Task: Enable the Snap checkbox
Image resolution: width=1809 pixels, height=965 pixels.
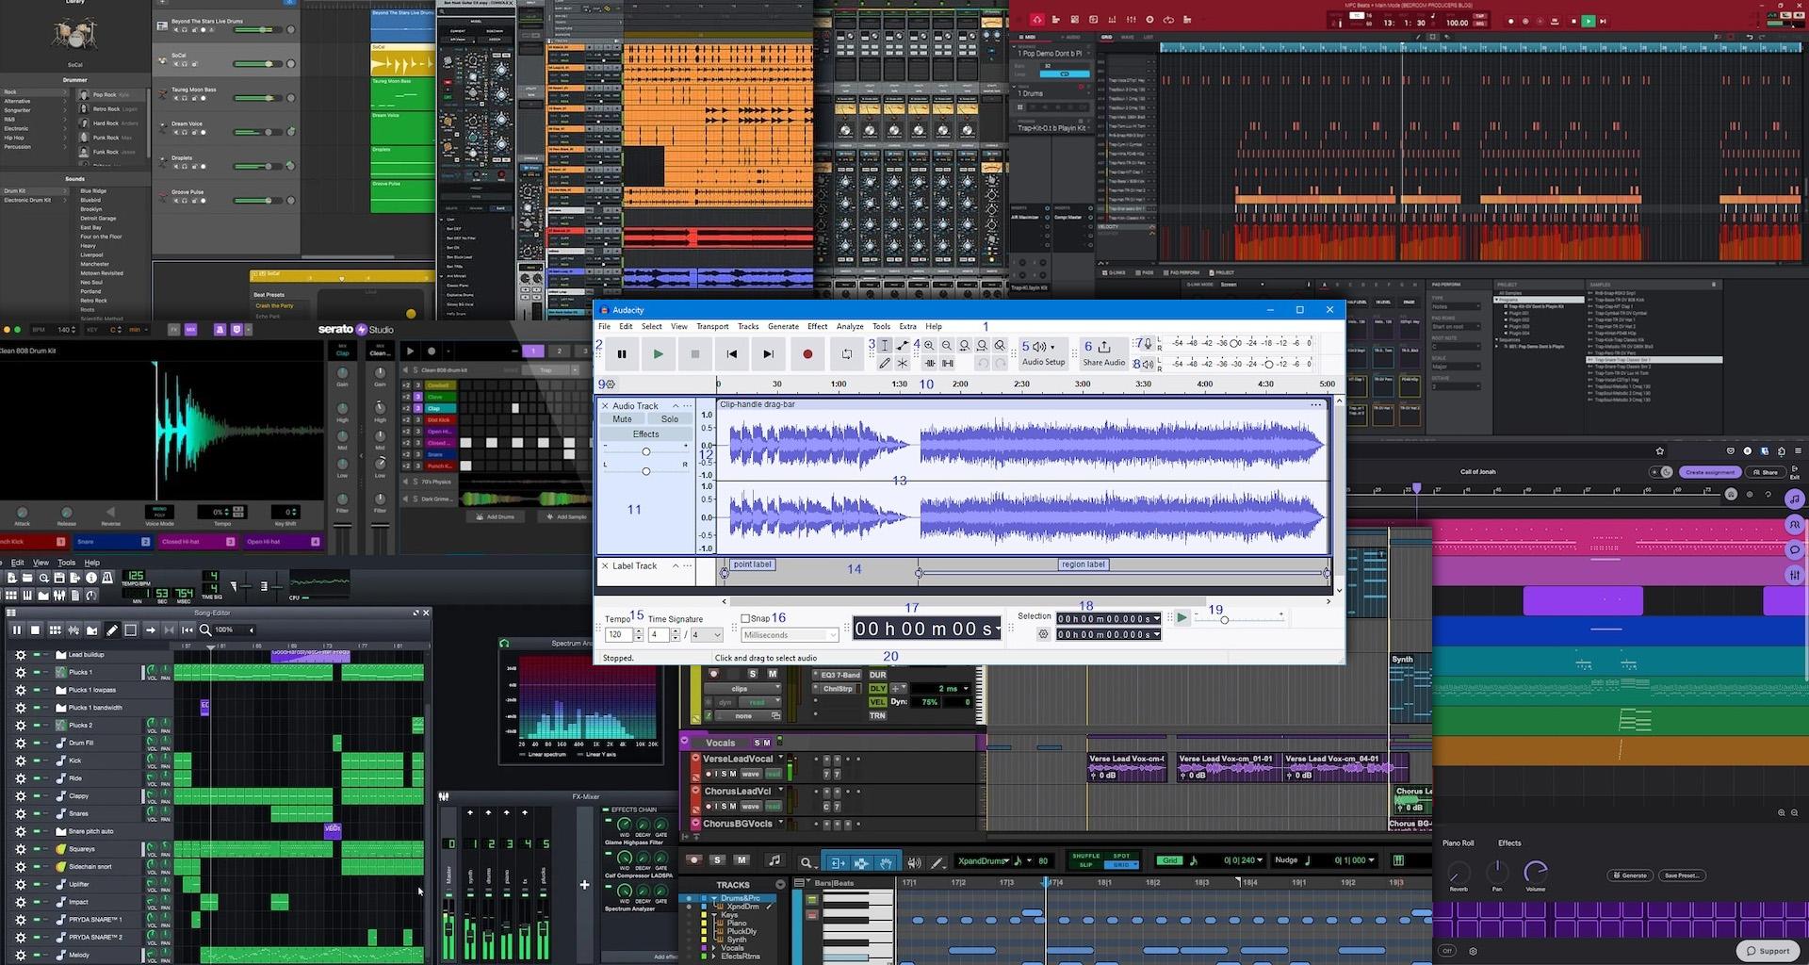Action: pos(745,619)
